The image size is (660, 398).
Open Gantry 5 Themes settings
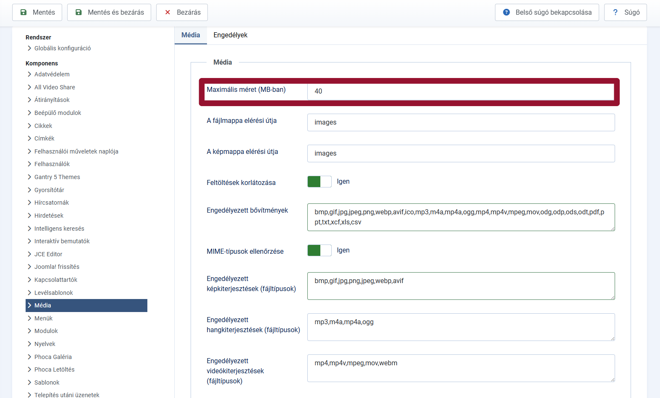pos(57,177)
